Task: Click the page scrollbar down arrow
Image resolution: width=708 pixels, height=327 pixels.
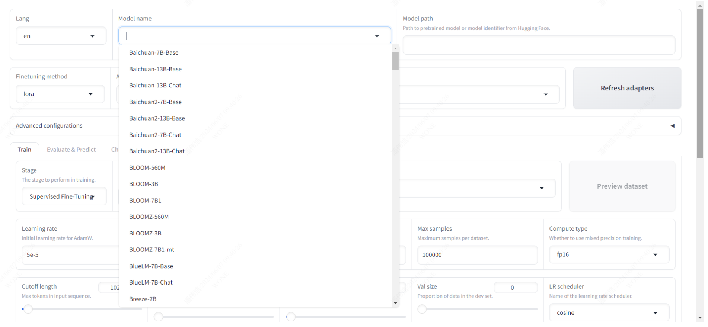Action: (700, 318)
